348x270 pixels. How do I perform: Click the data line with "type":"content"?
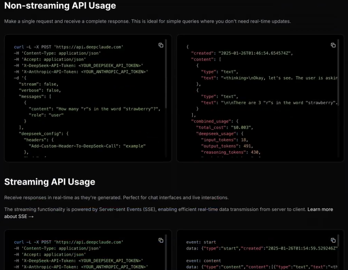tap(262, 267)
